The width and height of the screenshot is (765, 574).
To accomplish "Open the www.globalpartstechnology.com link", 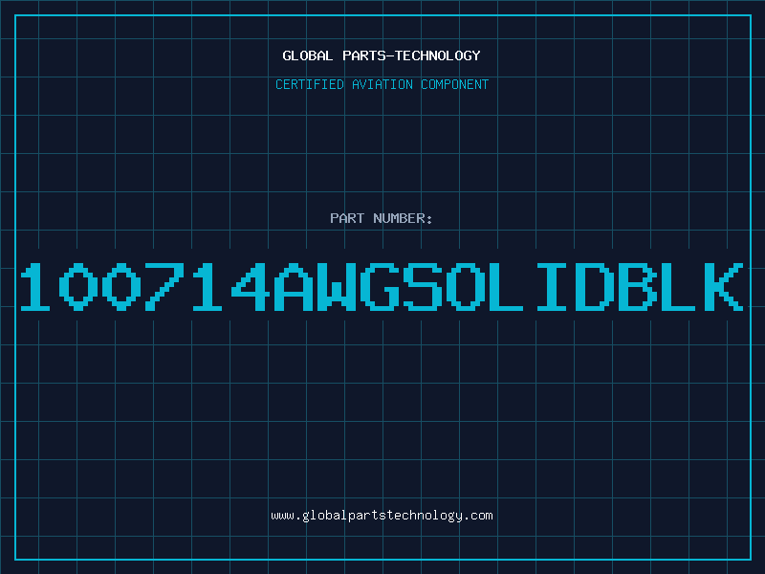I will click(x=382, y=516).
